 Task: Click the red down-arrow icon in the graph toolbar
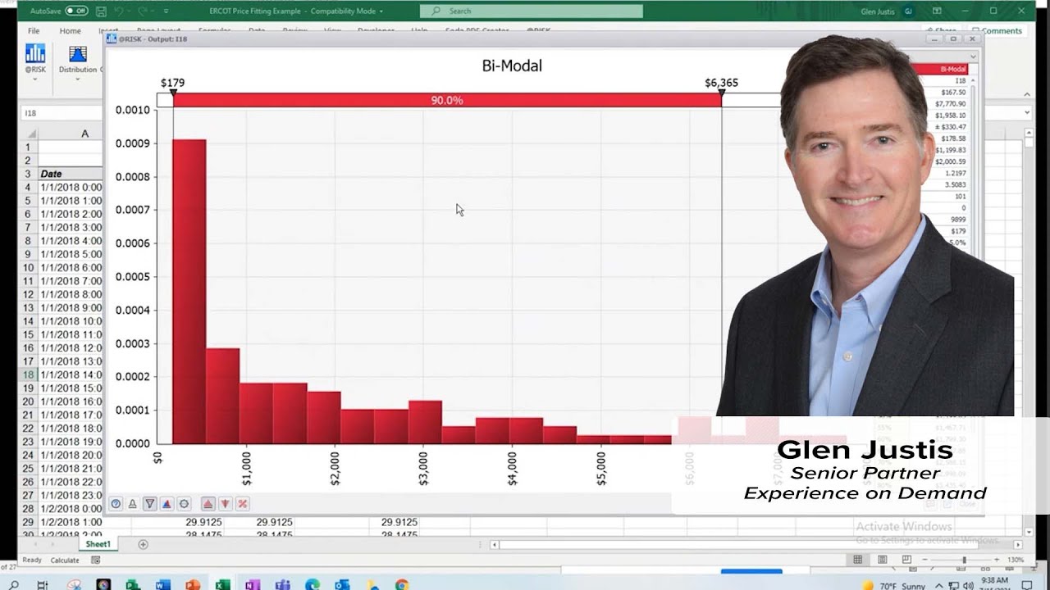pos(225,504)
